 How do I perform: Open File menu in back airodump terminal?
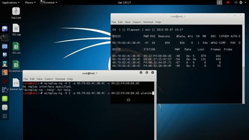point(114,22)
